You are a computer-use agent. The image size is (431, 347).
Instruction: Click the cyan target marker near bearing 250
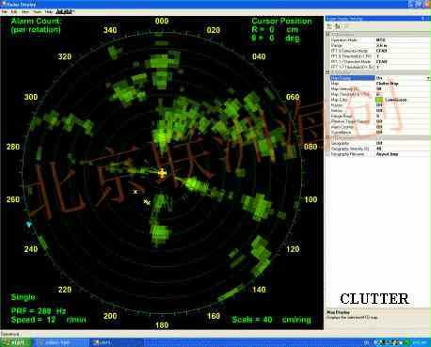point(29,225)
